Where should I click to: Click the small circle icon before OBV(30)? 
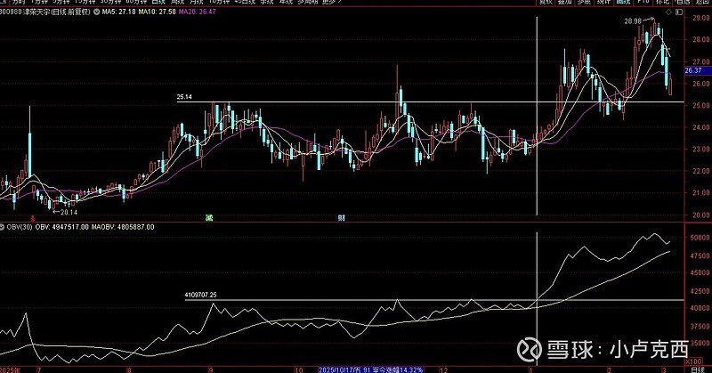pos(3,227)
